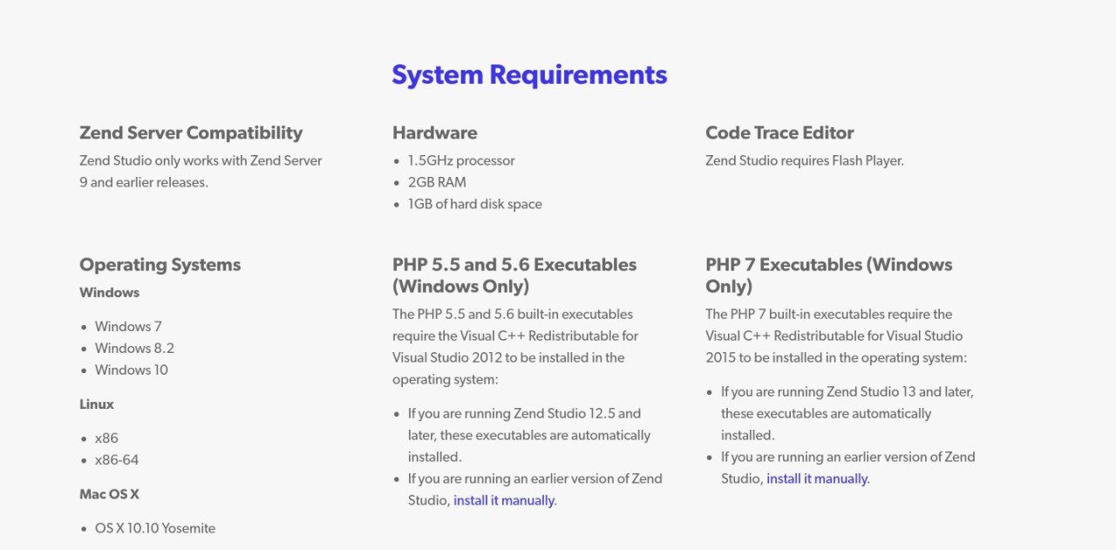
Task: Click the Windows 8.2 list item
Action: pyautogui.click(x=134, y=348)
